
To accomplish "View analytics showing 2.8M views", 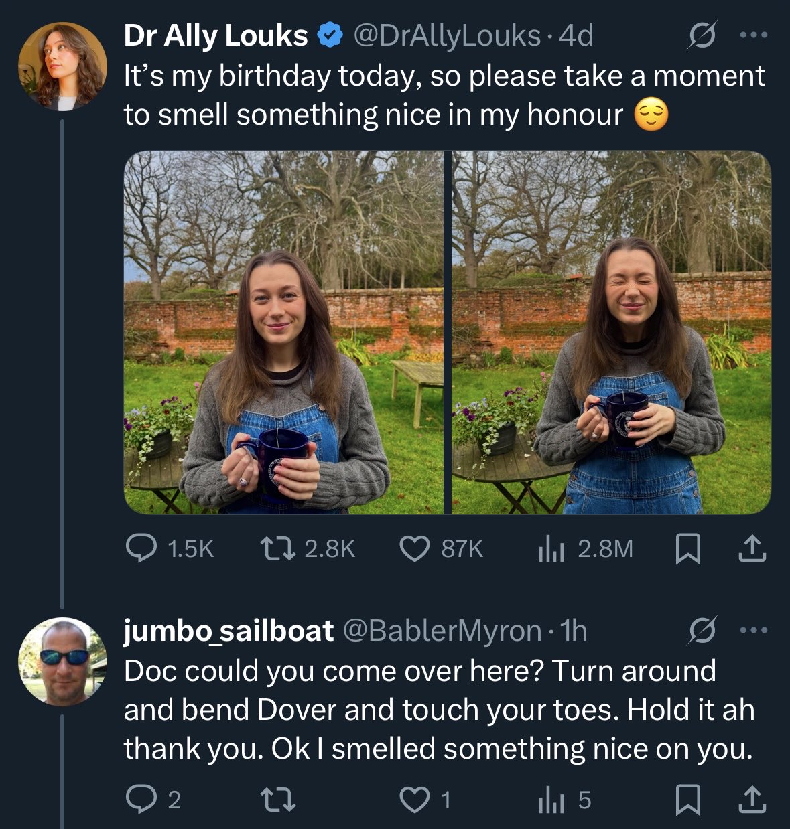I will click(x=551, y=549).
